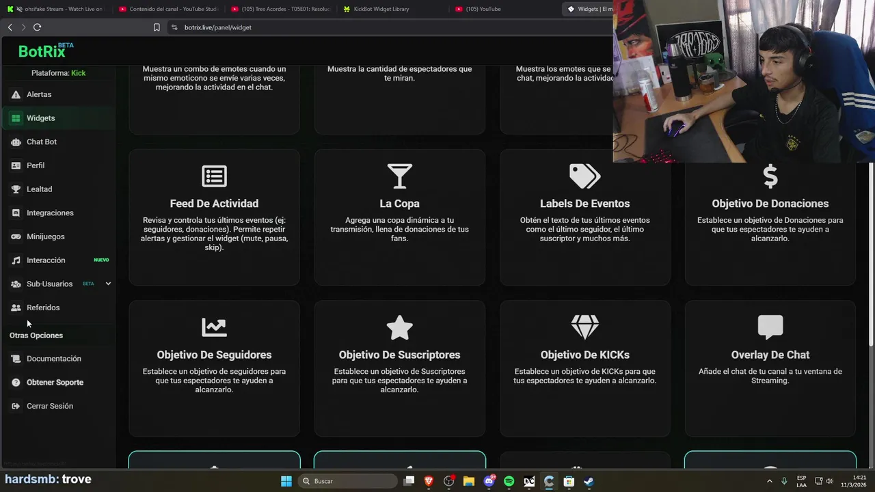Open the Feed De Actividad widget title

click(214, 204)
